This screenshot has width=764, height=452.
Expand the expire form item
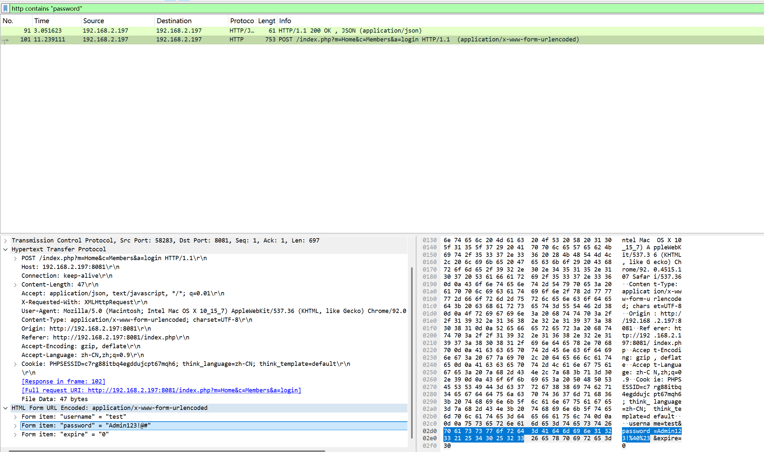[15, 434]
